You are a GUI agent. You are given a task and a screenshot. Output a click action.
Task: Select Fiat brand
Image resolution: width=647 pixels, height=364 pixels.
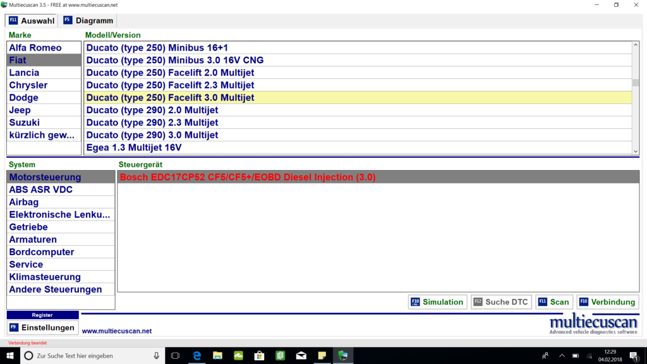(x=44, y=60)
